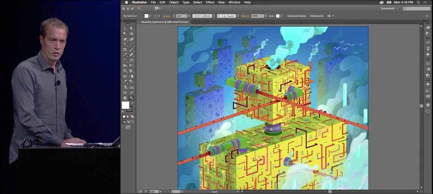Bring the toolbar stroke box forward
This screenshot has height=194, width=433.
(x=129, y=109)
